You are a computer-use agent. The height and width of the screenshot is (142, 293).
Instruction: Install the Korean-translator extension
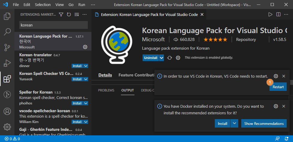pos(77,66)
